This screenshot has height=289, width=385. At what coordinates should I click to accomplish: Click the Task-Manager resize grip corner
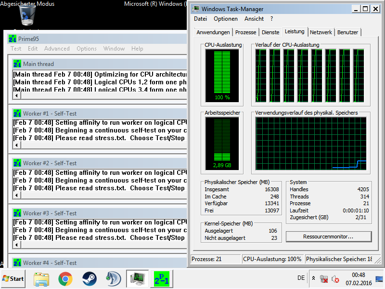[x=378, y=261]
